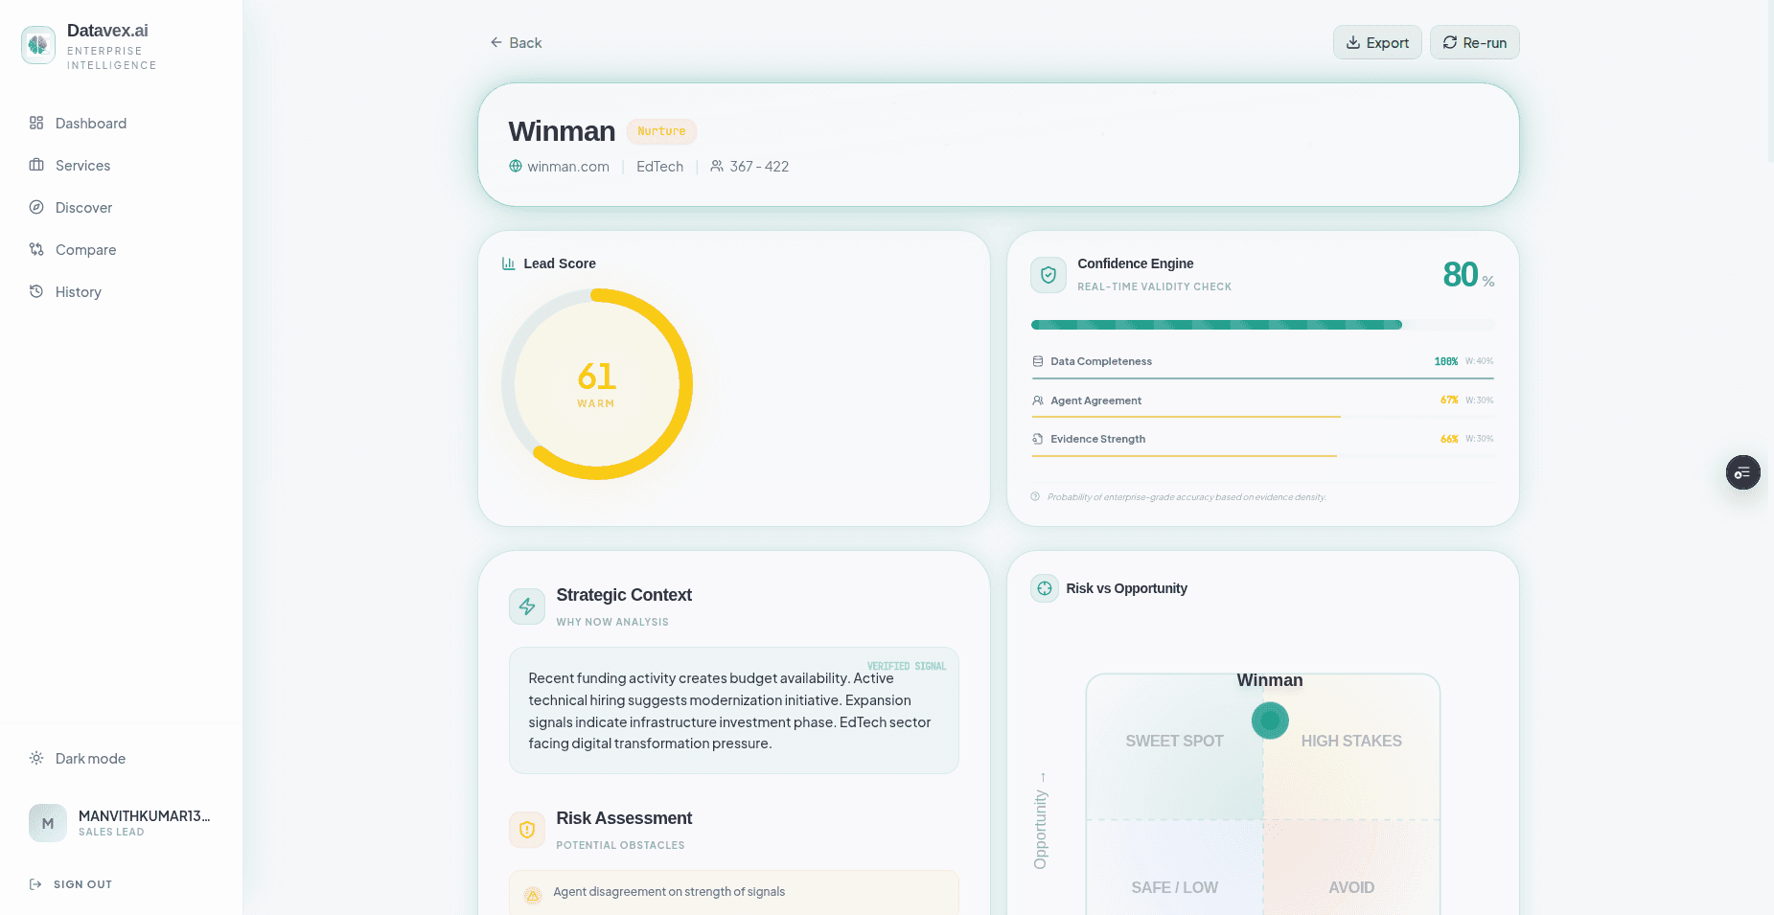Click the 80% confidence value
The image size is (1774, 915).
point(1468,275)
